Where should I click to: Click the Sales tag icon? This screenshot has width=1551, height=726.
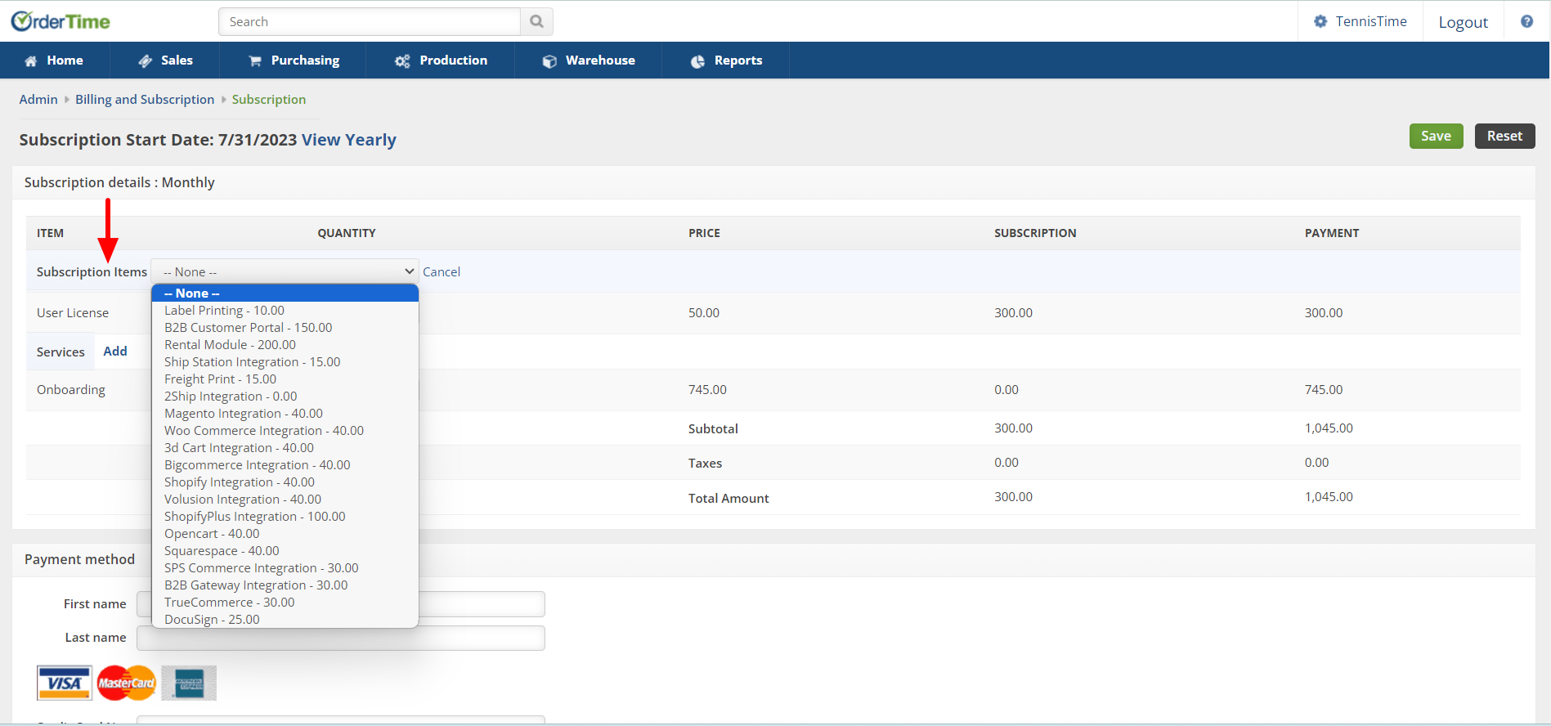click(x=146, y=60)
